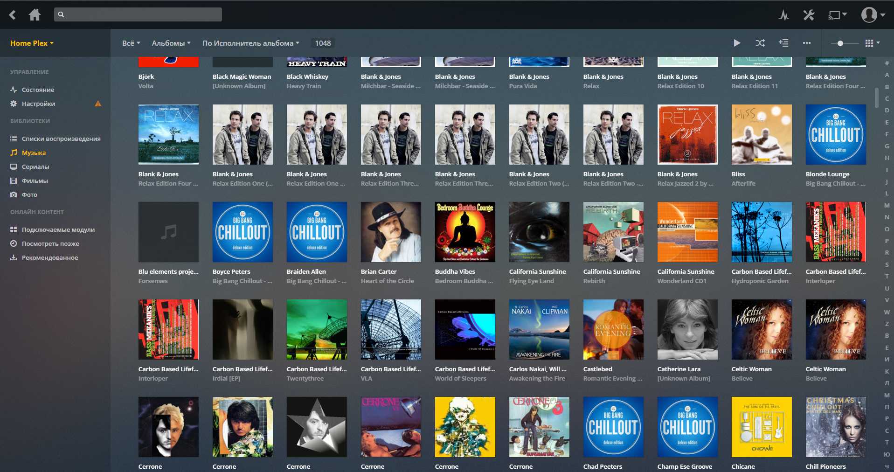Click Chill Pioneers artist link
This screenshot has height=472, width=894.
825,466
